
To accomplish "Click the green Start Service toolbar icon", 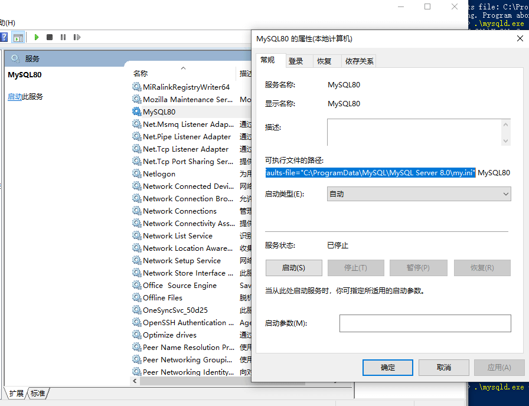I will [37, 37].
